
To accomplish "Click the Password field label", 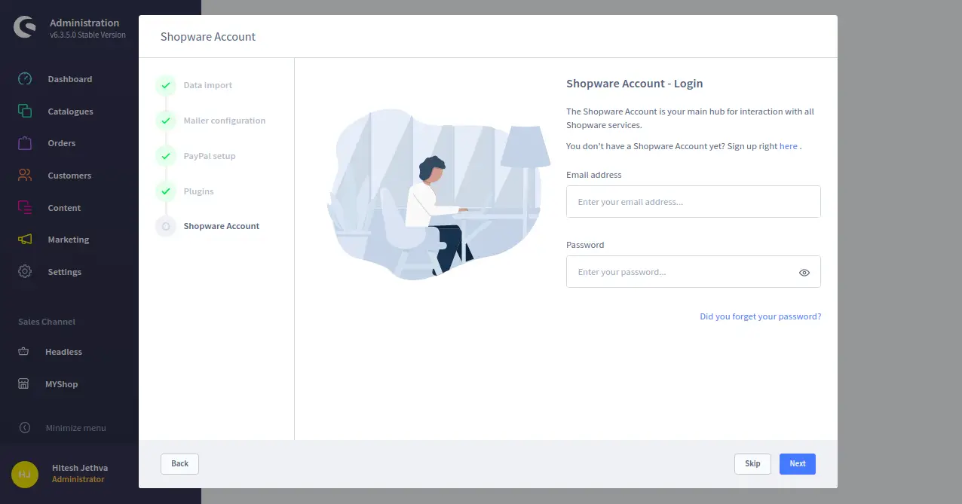I will tap(585, 245).
